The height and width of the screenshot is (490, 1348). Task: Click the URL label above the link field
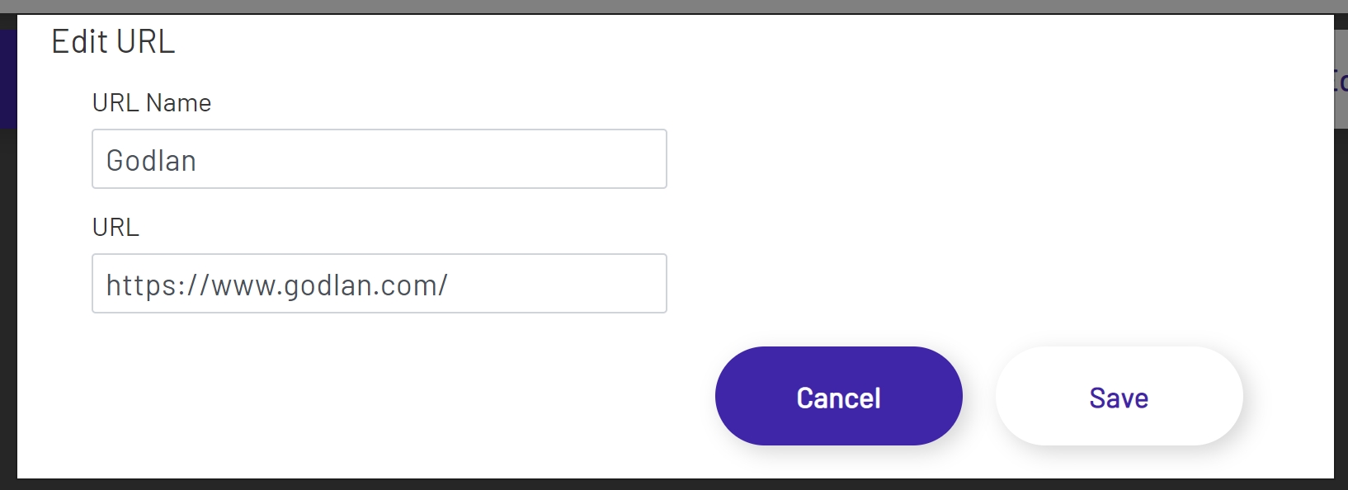(x=115, y=227)
